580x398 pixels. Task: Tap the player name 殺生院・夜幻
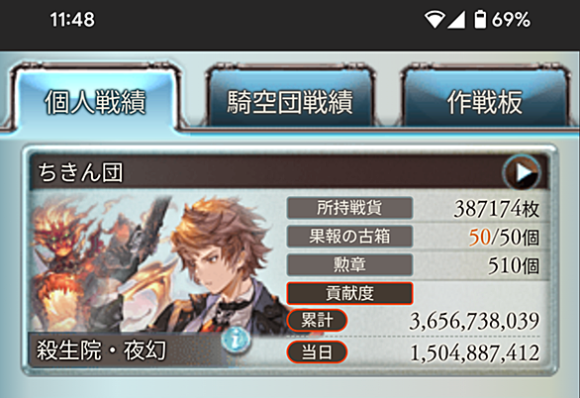pyautogui.click(x=101, y=350)
